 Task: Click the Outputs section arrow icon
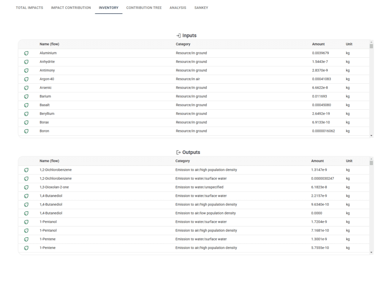pyautogui.click(x=178, y=152)
